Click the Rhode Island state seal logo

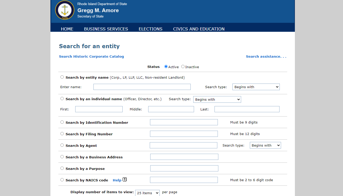tap(65, 10)
